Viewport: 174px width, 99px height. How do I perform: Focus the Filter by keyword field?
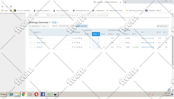tap(38, 15)
